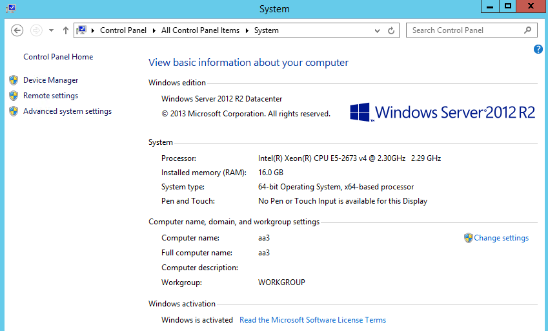
Task: Open Advanced system settings link
Action: tap(68, 111)
